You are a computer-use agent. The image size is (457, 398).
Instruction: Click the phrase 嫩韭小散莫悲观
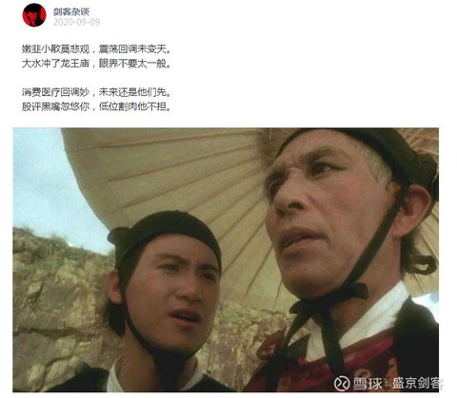point(55,49)
